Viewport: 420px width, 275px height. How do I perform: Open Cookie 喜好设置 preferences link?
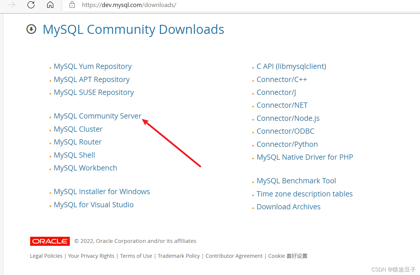click(x=288, y=256)
